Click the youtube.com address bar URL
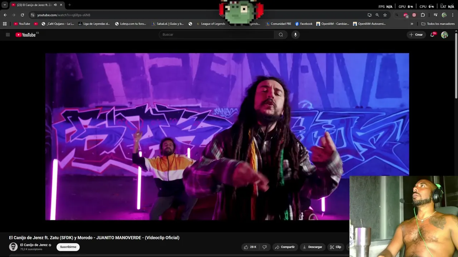458x257 pixels. point(64,15)
